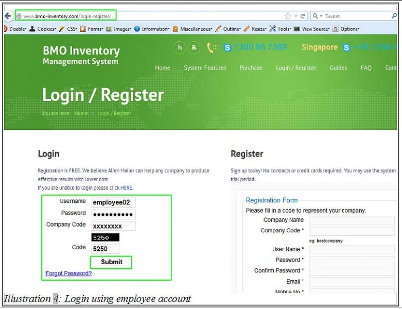Open the Purchase navigation item

click(251, 67)
